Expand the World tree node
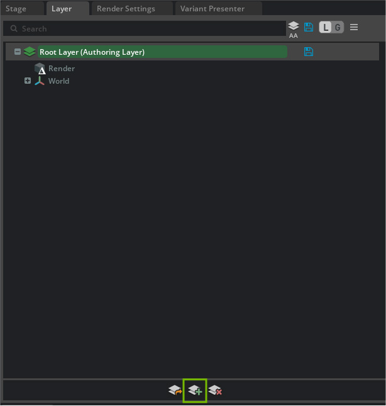Screen dimensions: 386x406 (x=28, y=81)
